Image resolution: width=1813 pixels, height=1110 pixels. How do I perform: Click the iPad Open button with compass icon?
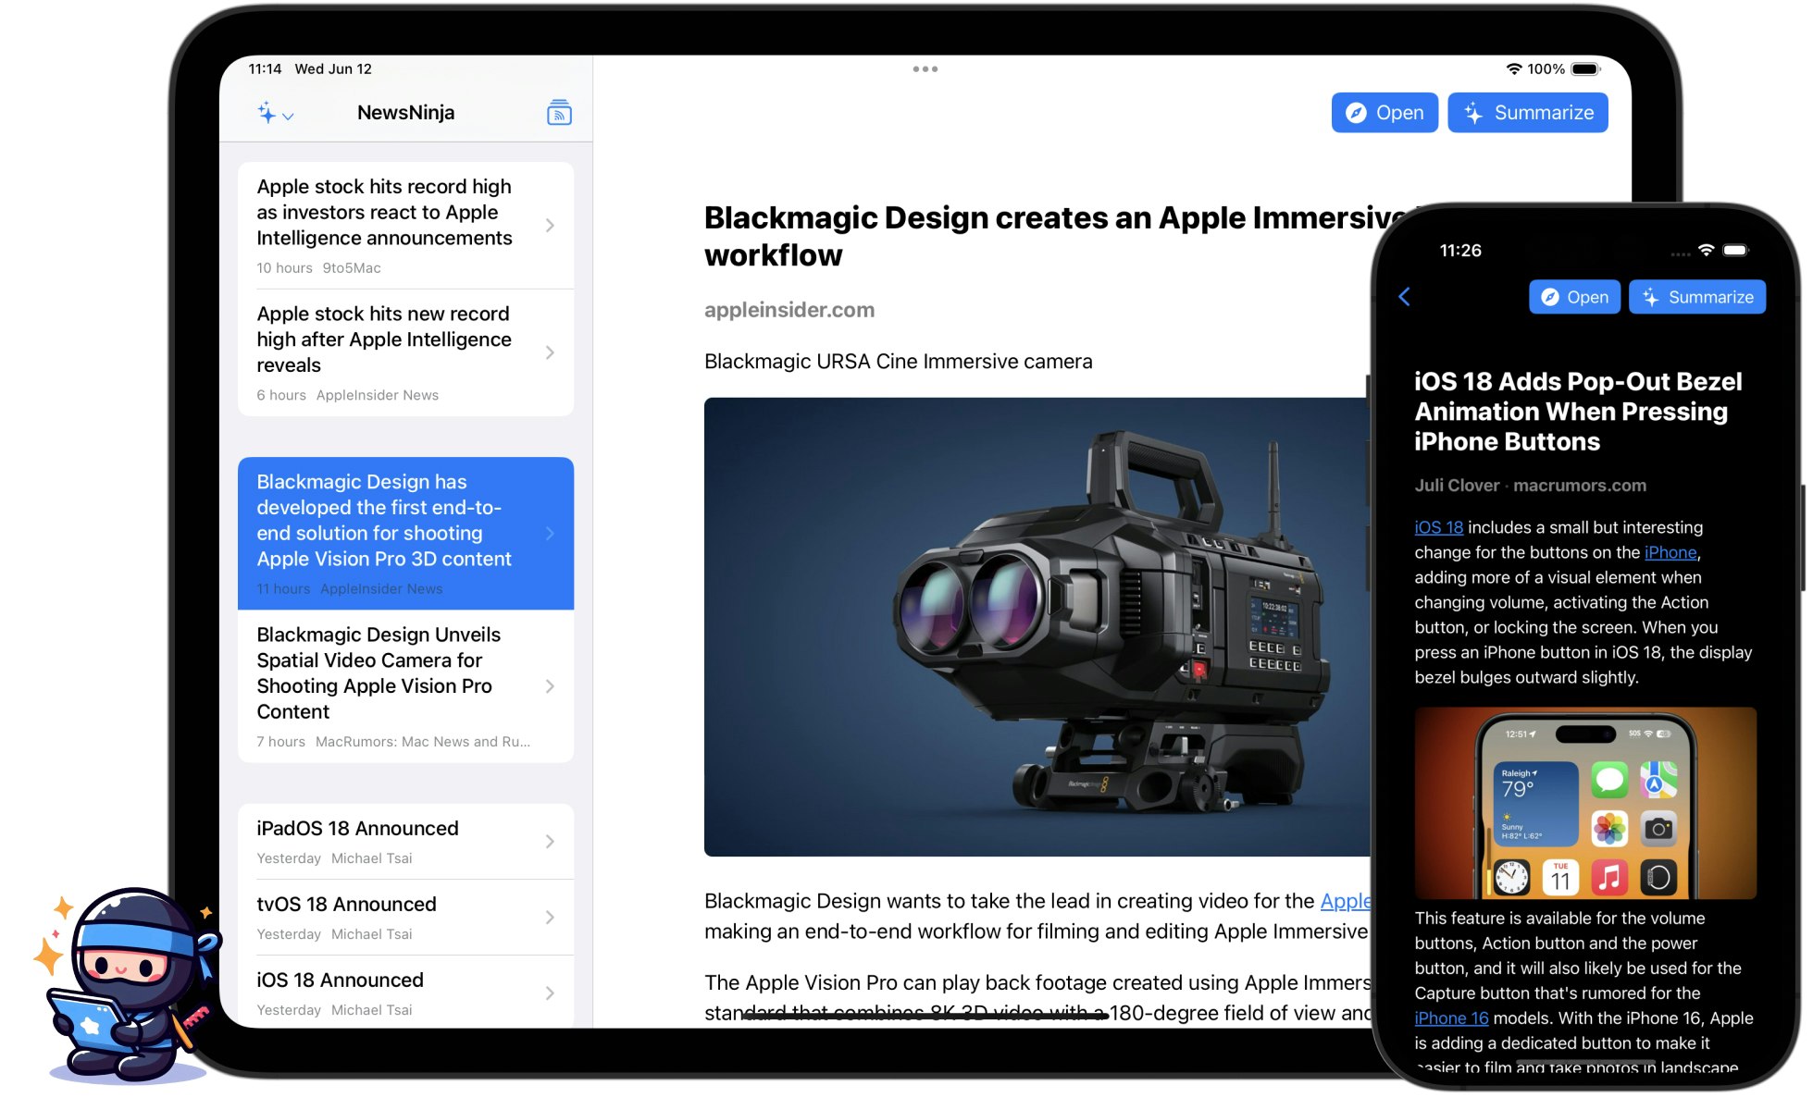click(1384, 113)
